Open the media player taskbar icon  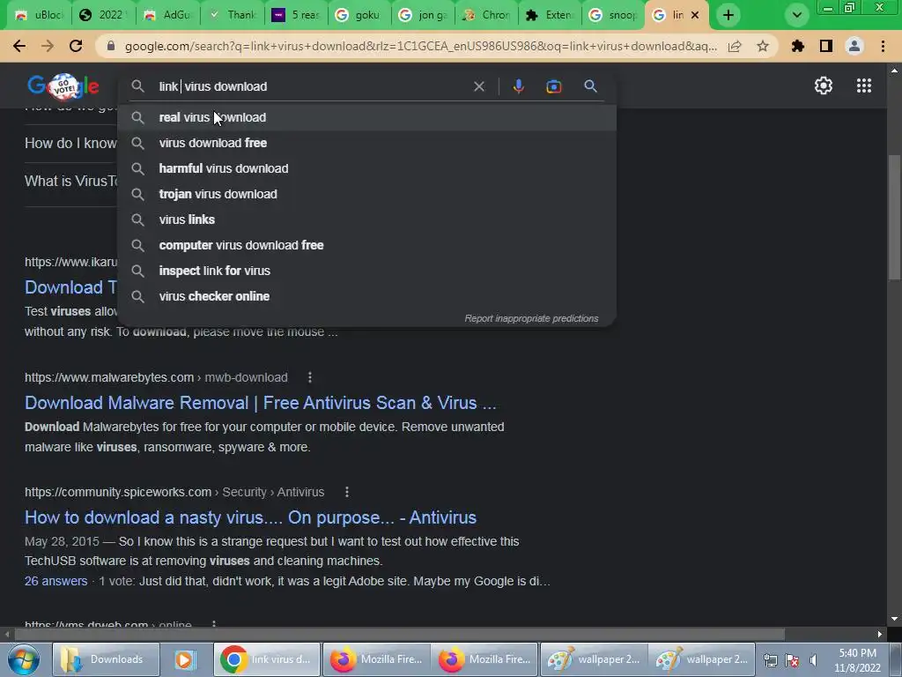(185, 659)
